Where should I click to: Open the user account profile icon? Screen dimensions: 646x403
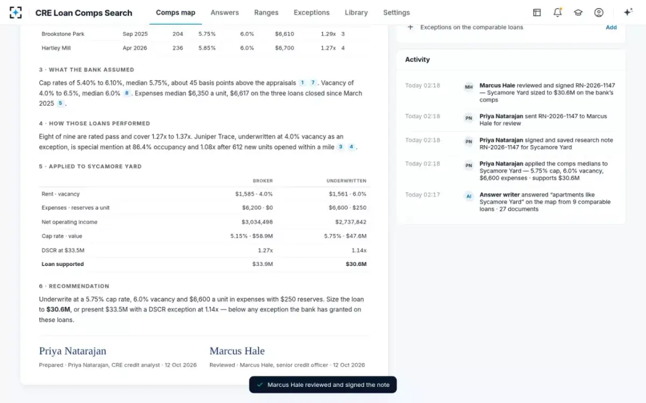click(x=599, y=12)
